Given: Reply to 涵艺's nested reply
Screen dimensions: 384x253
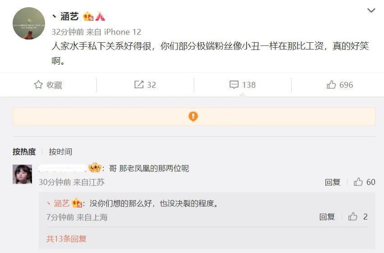Looking at the screenshot, I should pos(327,217).
